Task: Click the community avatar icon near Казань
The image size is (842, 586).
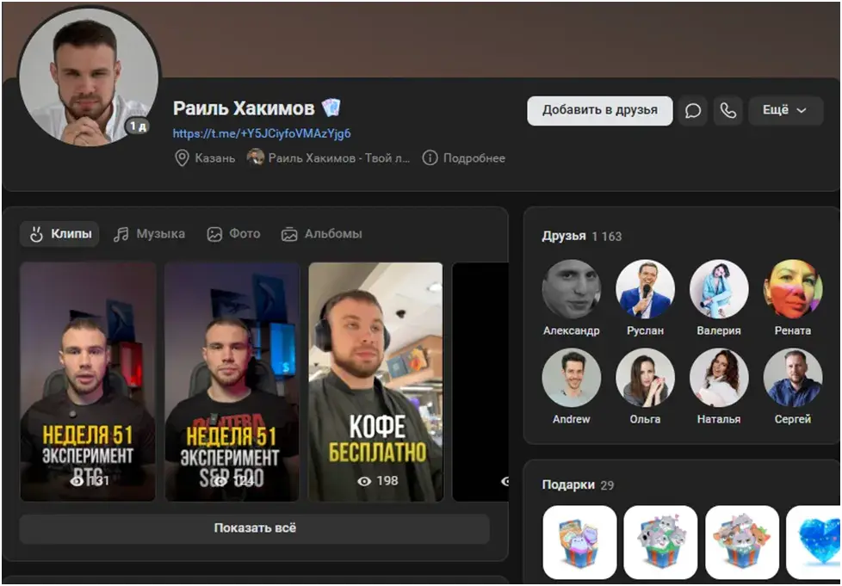Action: (x=255, y=157)
